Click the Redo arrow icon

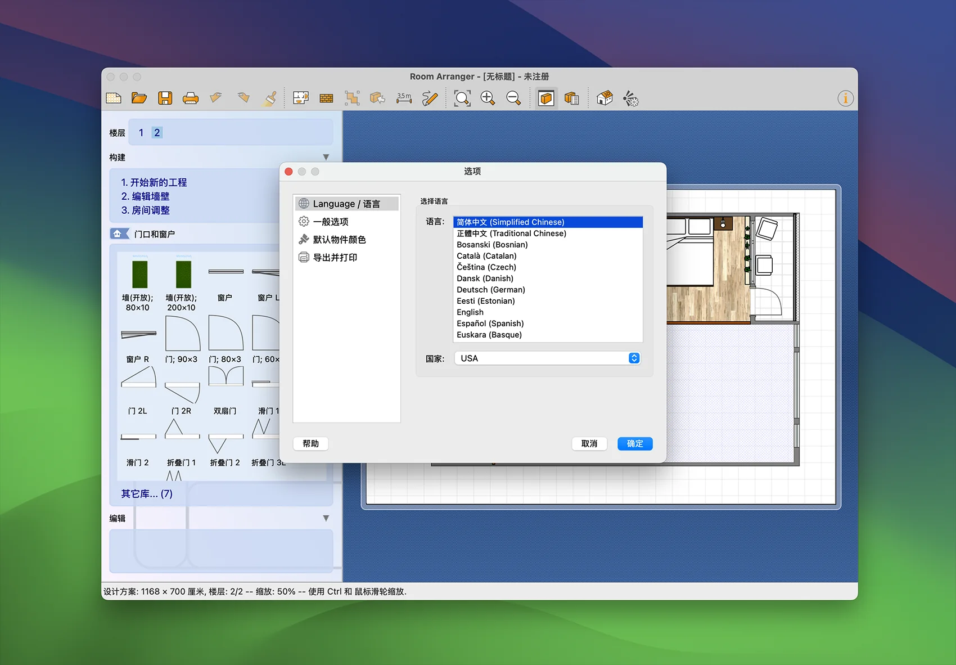pos(243,98)
